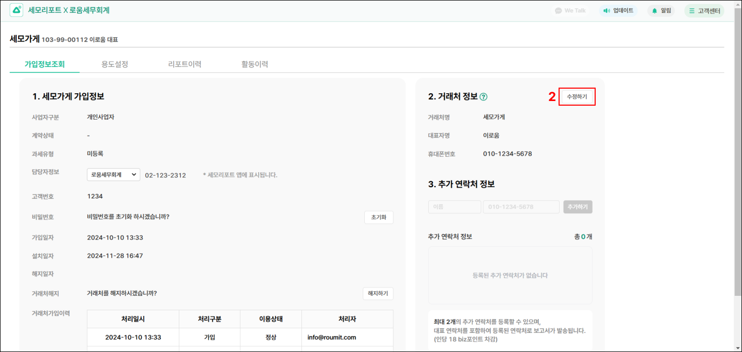Switch to the 용도설정 tab

114,64
